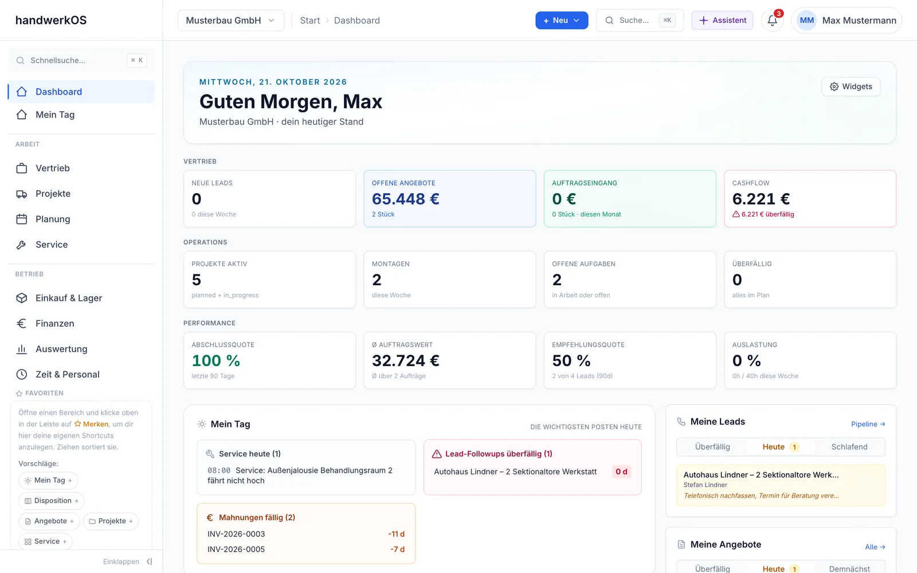Image resolution: width=917 pixels, height=573 pixels.
Task: Open the Musterbau GmbH company dropdown
Action: 231,21
